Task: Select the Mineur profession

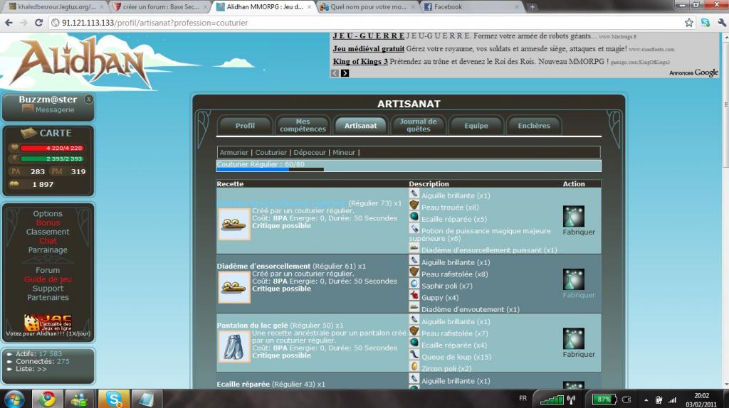Action: pyautogui.click(x=344, y=152)
